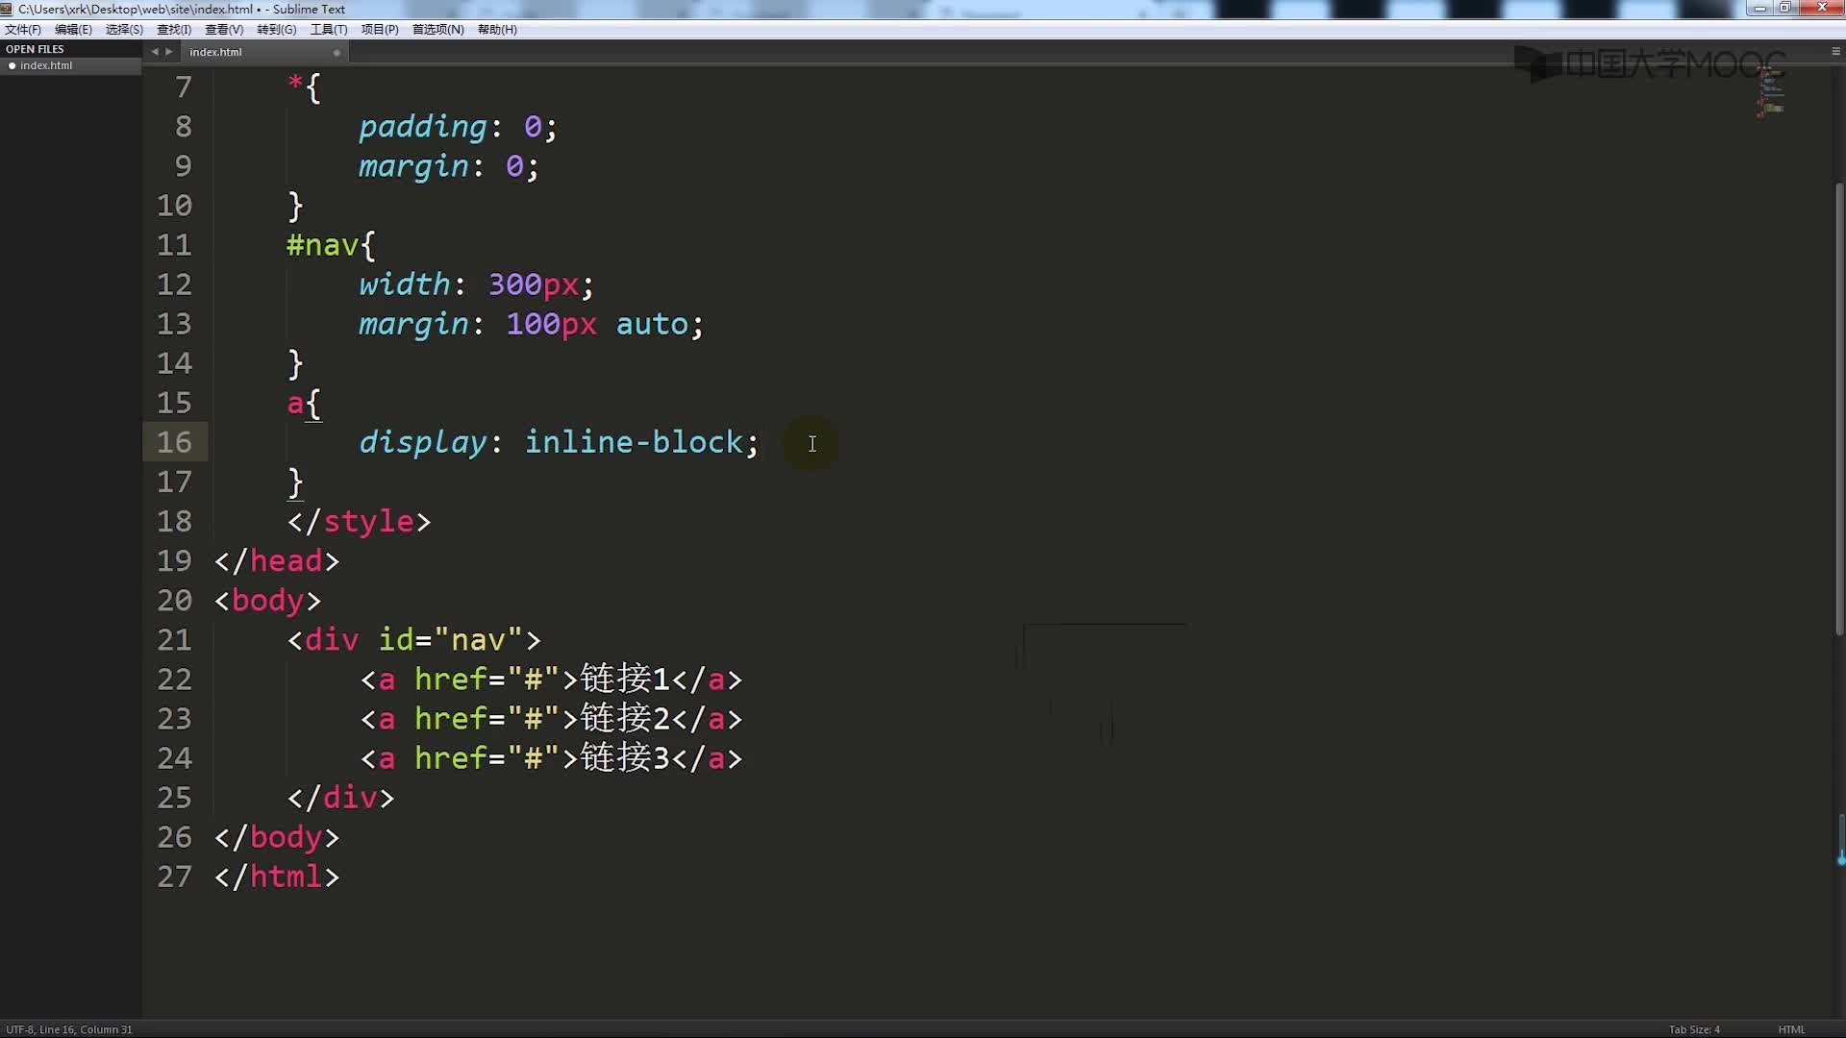Click the 'a{' selector on line 15
The width and height of the screenshot is (1846, 1038).
click(x=304, y=403)
